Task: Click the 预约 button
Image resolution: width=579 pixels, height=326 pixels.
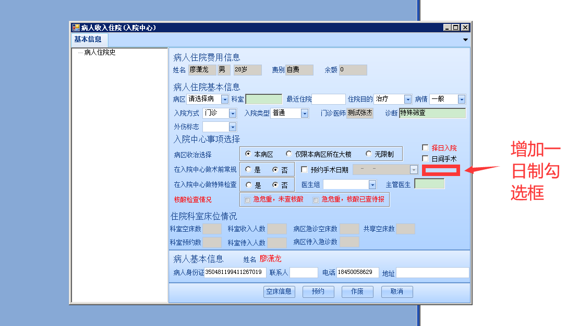Action: [x=318, y=292]
